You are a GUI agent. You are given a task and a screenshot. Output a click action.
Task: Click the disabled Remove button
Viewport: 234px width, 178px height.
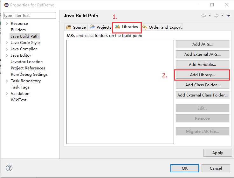click(202, 118)
